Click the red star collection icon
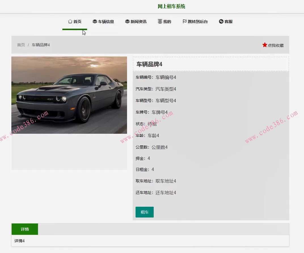 [264, 45]
